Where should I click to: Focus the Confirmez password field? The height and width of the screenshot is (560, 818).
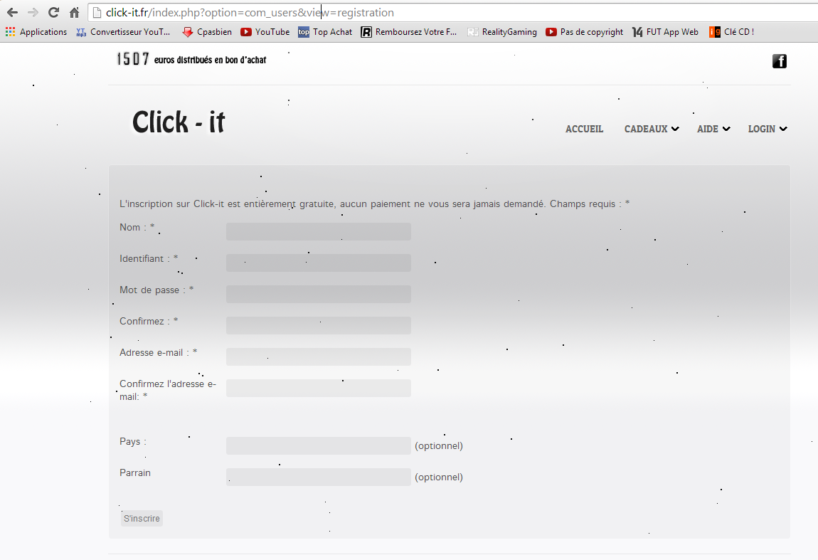click(318, 326)
